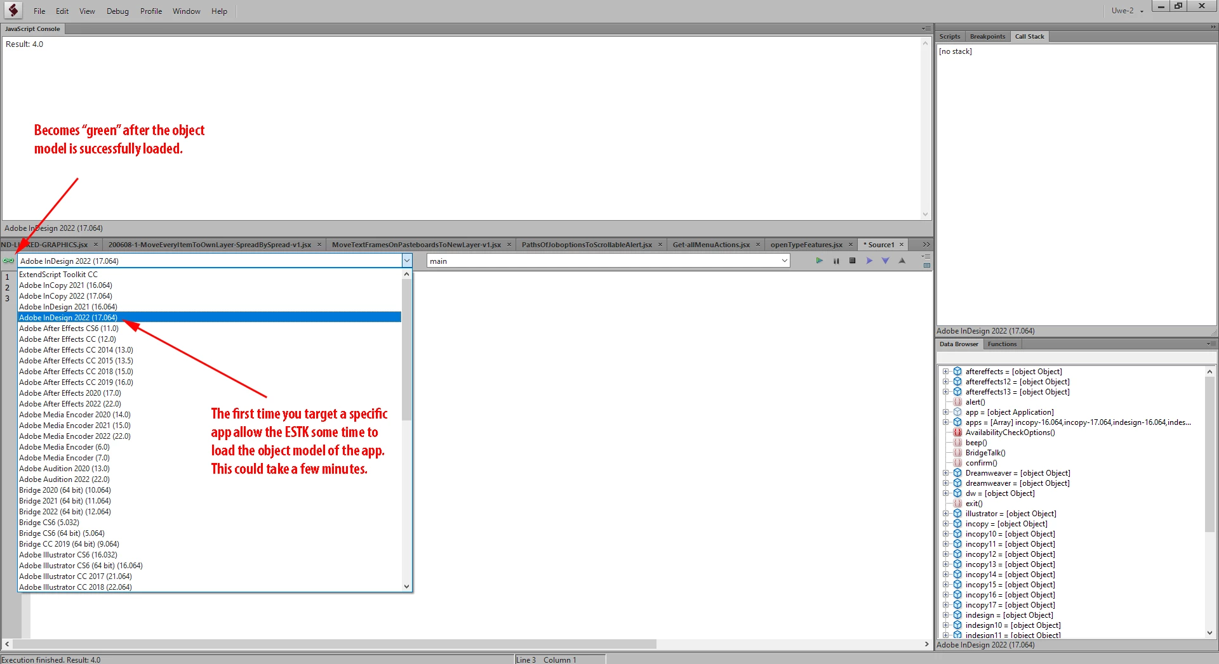Expand the incopy17 tree node
This screenshot has width=1219, height=664.
coord(945,605)
